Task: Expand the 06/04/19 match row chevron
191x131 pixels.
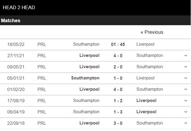Action: point(186,112)
